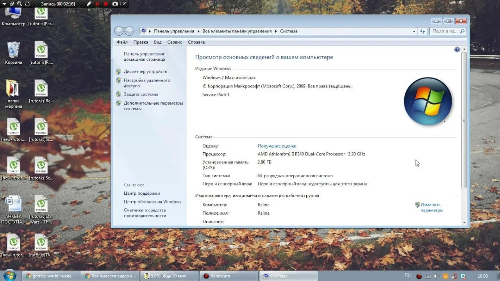The height and width of the screenshot is (281, 500).
Task: Open 'Панель управления - домашняя страница' link
Action: coord(145,57)
